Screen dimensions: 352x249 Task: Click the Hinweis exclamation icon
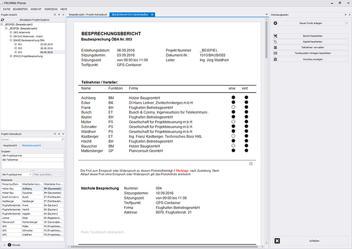click(9, 245)
